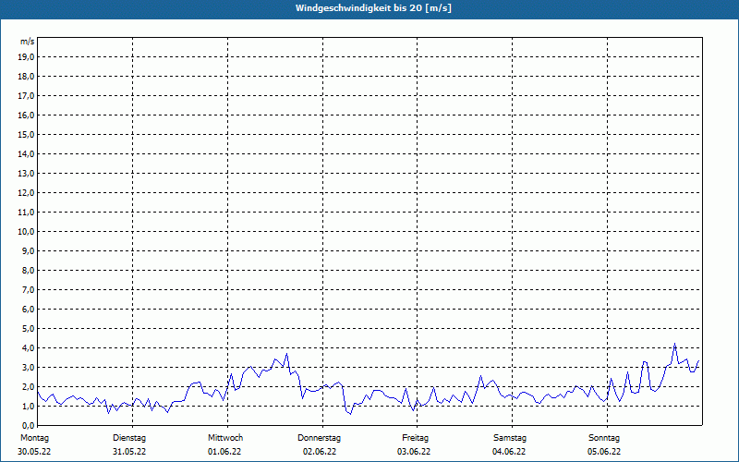Click the 0,0 y-axis label
The width and height of the screenshot is (739, 462).
pos(28,426)
